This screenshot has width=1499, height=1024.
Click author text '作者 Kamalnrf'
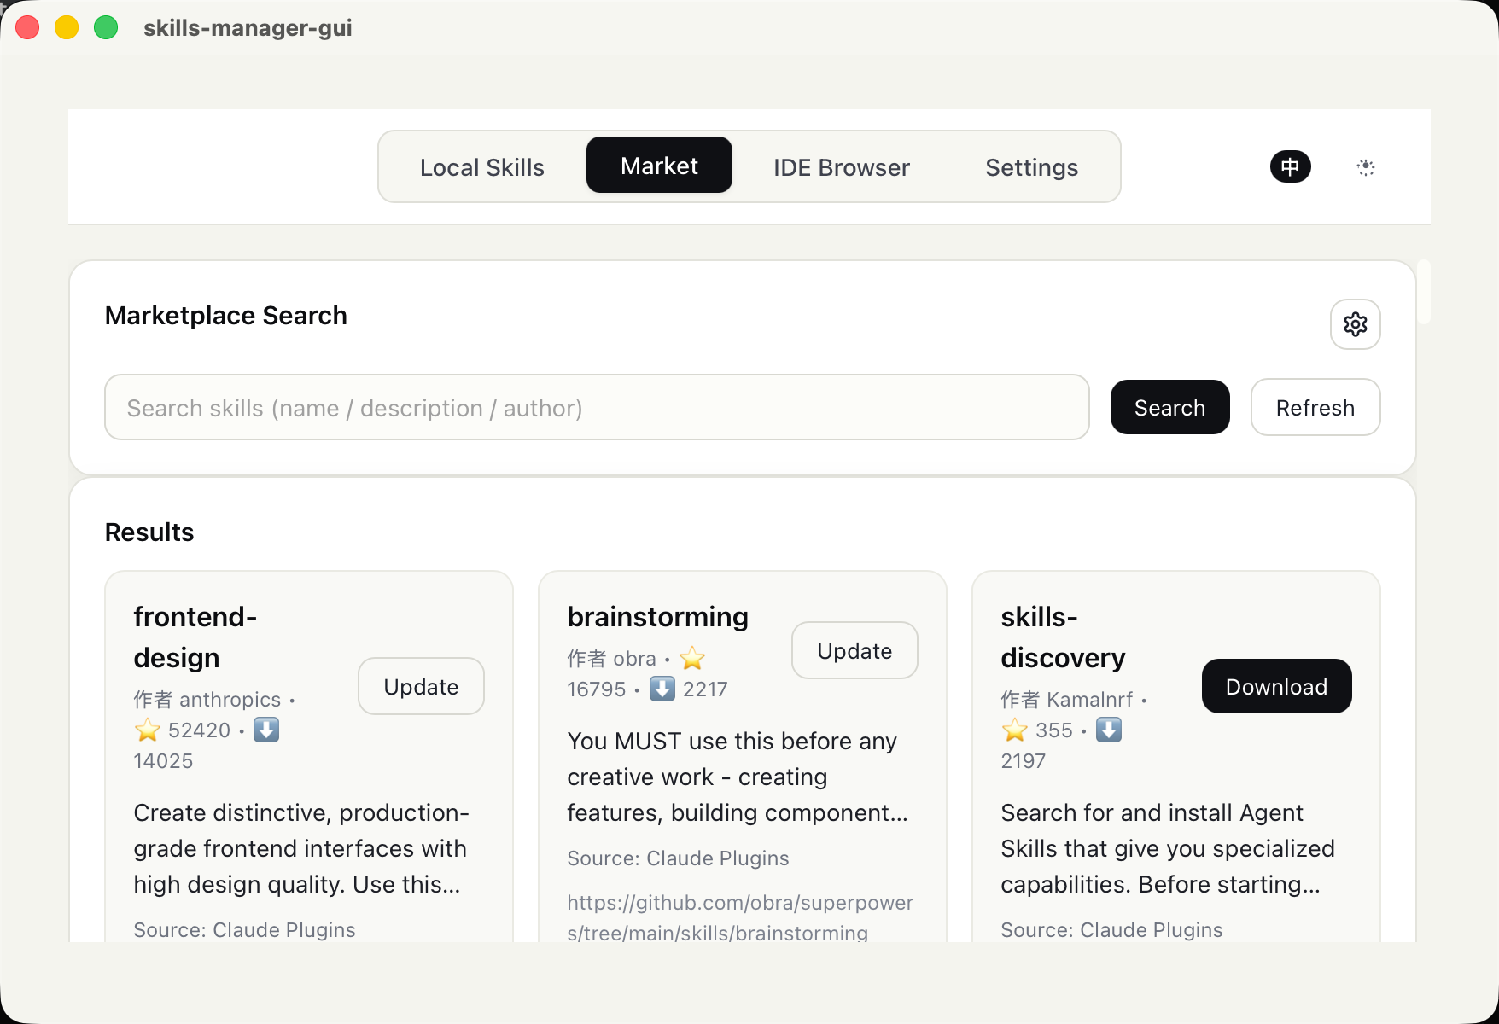tap(1067, 700)
